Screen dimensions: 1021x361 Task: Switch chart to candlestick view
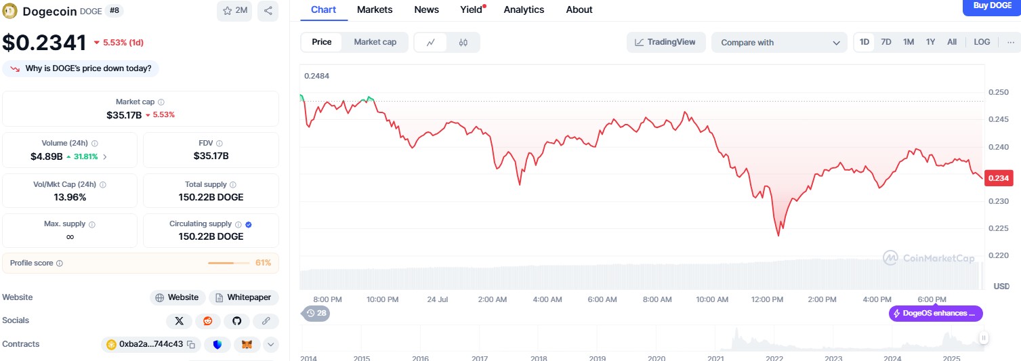(x=463, y=42)
